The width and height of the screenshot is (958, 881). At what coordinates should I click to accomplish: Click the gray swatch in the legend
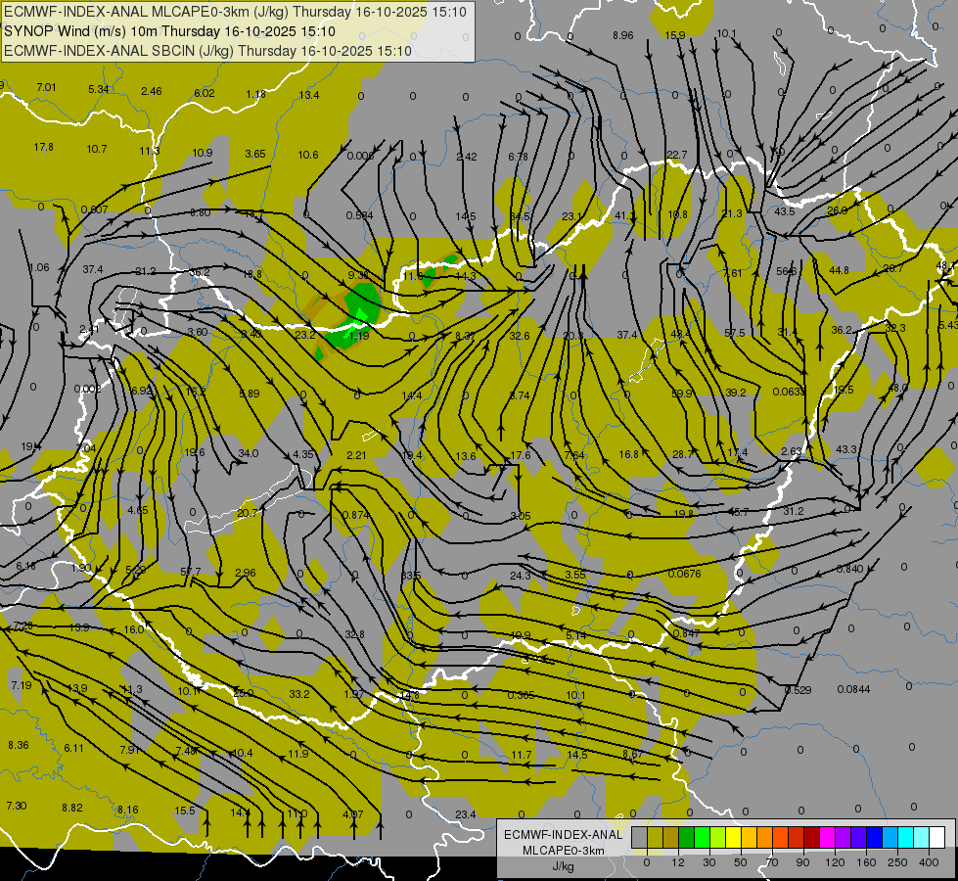pyautogui.click(x=639, y=837)
